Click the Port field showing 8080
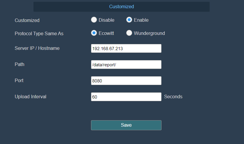Viewport: 244px width, 144px height. (x=126, y=81)
